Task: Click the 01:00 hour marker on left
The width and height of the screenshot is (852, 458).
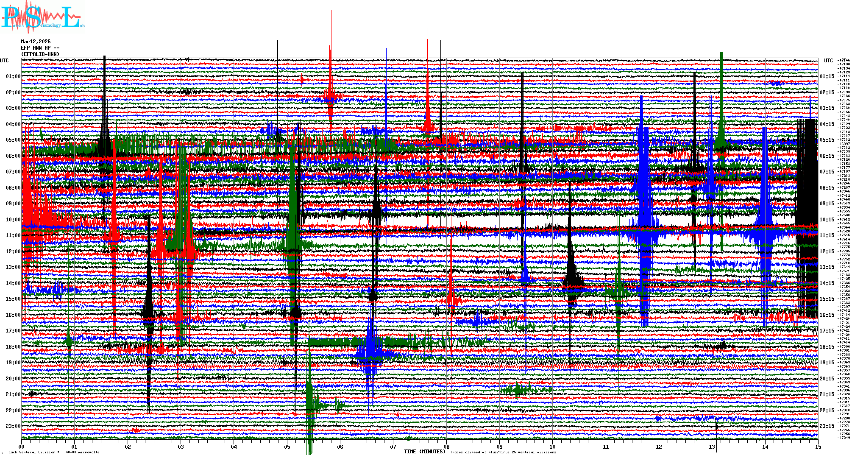Action: [x=13, y=76]
